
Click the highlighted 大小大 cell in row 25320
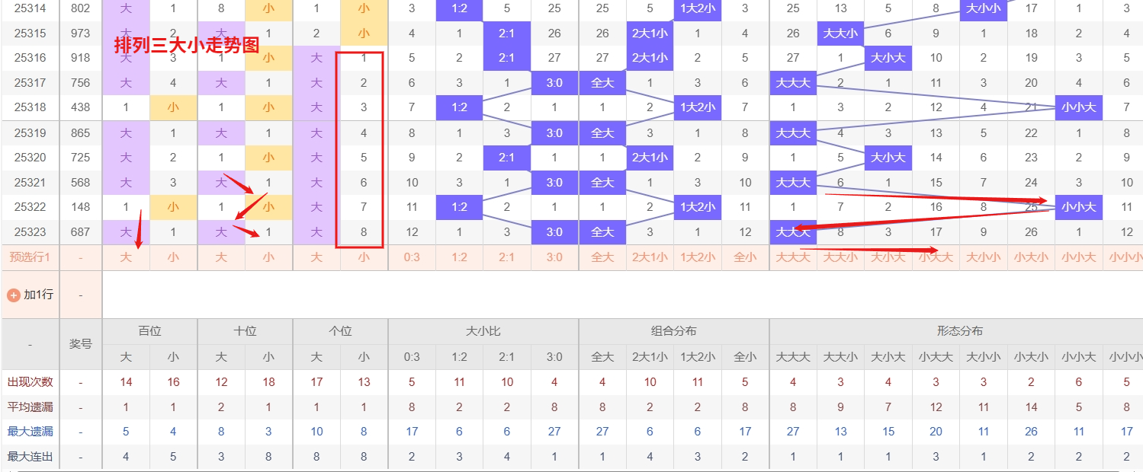click(888, 158)
